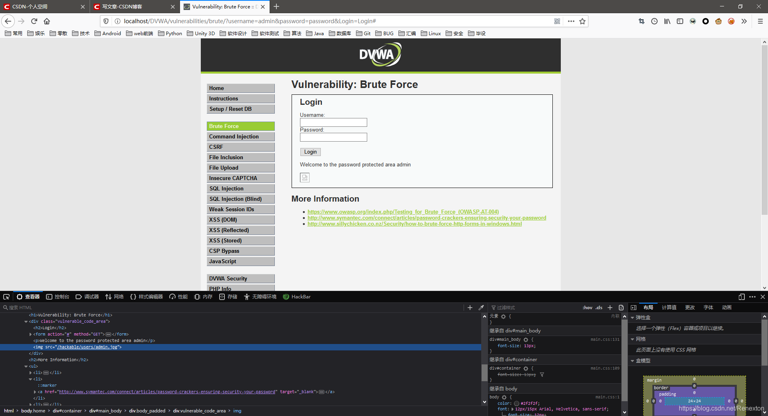Bookmark this page with star icon

(582, 21)
